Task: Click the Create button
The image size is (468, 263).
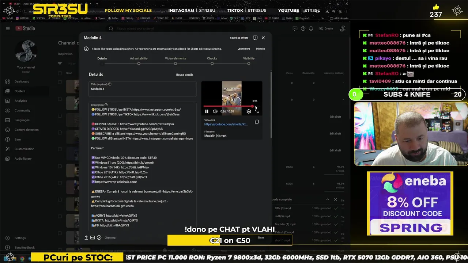Action: point(326,28)
